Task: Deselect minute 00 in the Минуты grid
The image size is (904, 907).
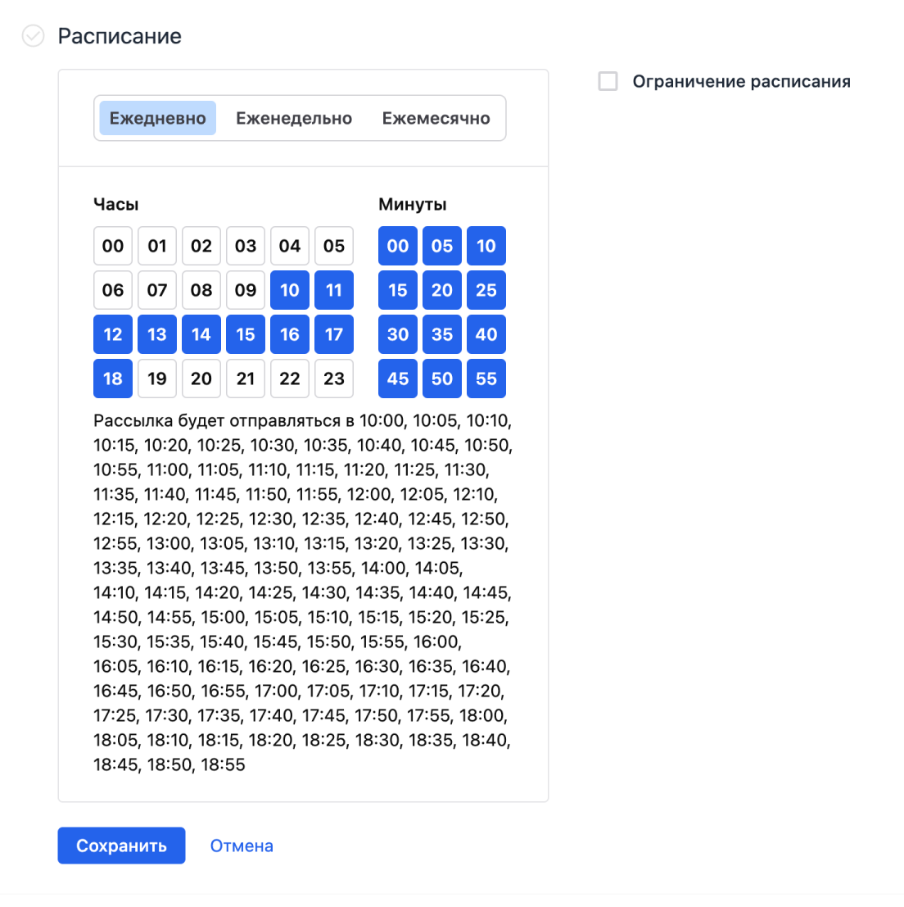Action: coord(397,245)
